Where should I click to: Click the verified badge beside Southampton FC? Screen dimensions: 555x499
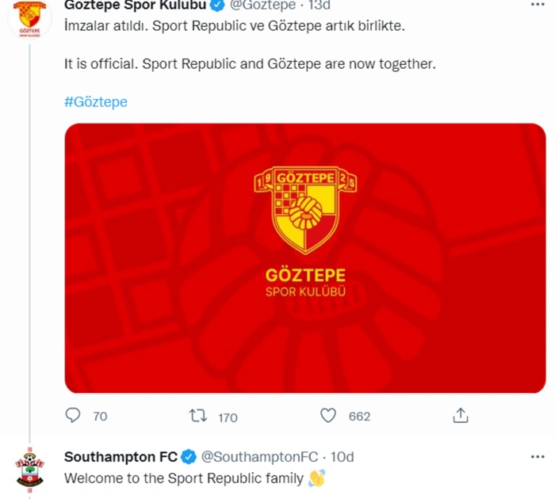[189, 457]
